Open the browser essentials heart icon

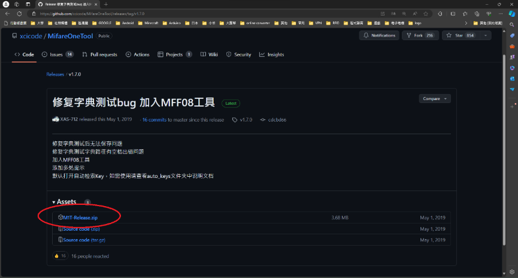pyautogui.click(x=489, y=14)
